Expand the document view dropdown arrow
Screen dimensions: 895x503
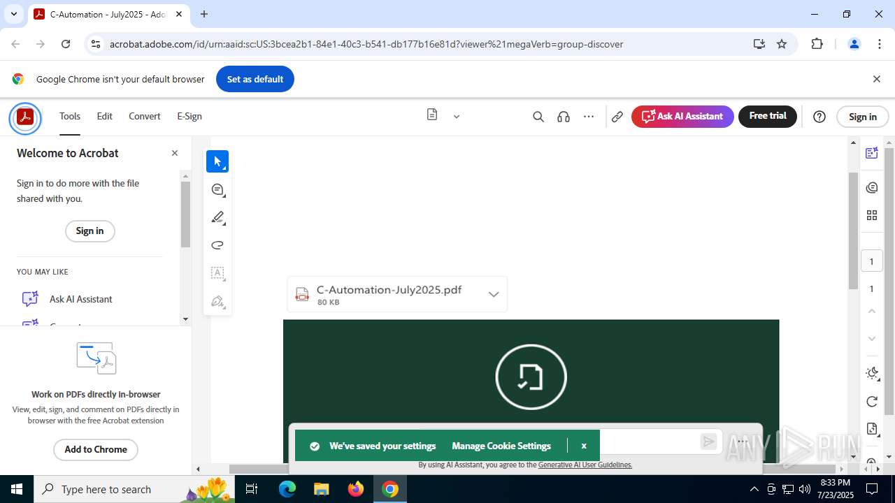click(x=457, y=117)
